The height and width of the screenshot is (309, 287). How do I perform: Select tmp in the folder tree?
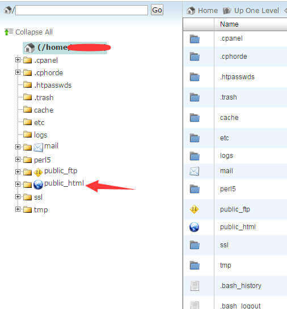(41, 210)
